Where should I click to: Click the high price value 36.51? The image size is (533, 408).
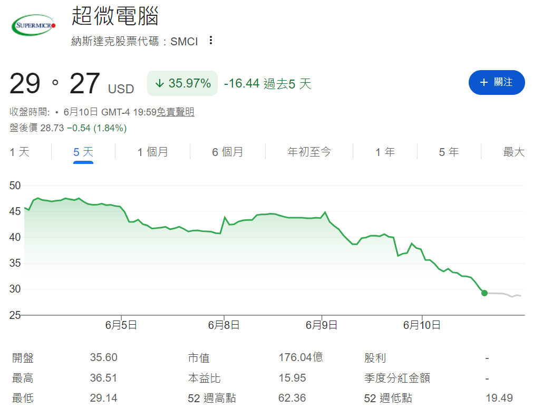point(103,378)
